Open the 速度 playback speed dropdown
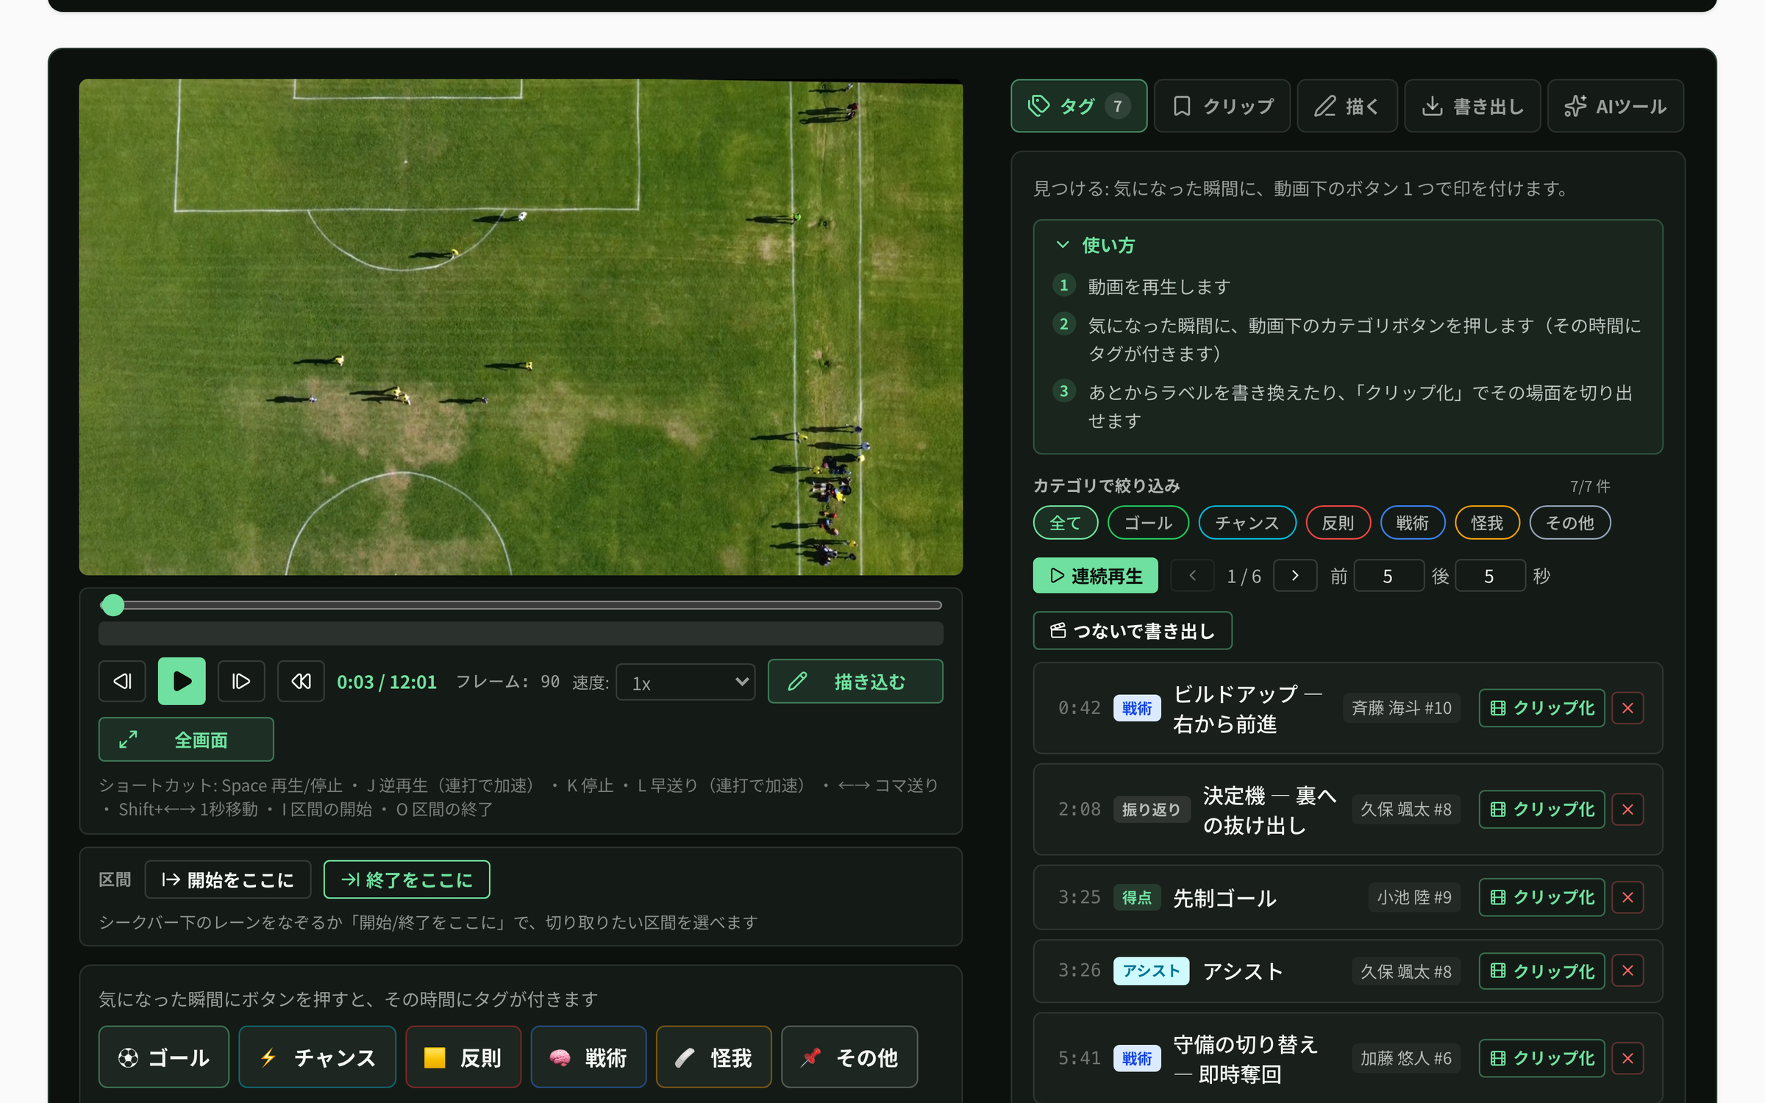 [x=685, y=683]
